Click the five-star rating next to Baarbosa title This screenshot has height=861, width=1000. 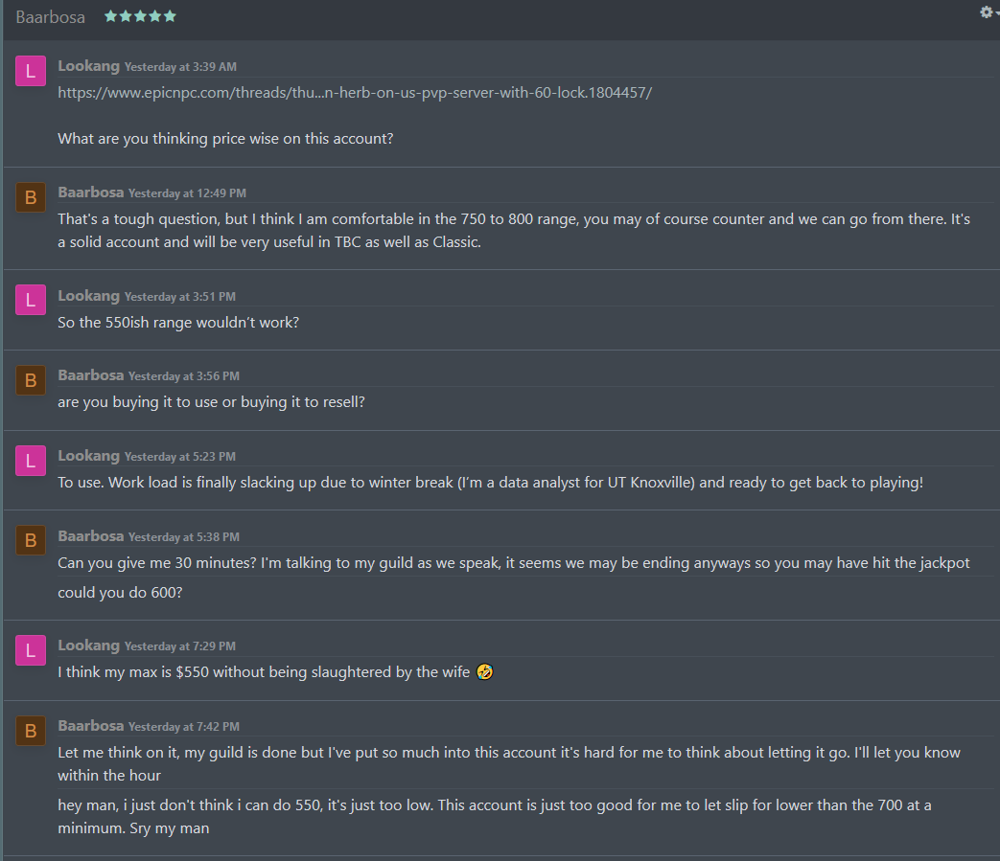[x=140, y=16]
